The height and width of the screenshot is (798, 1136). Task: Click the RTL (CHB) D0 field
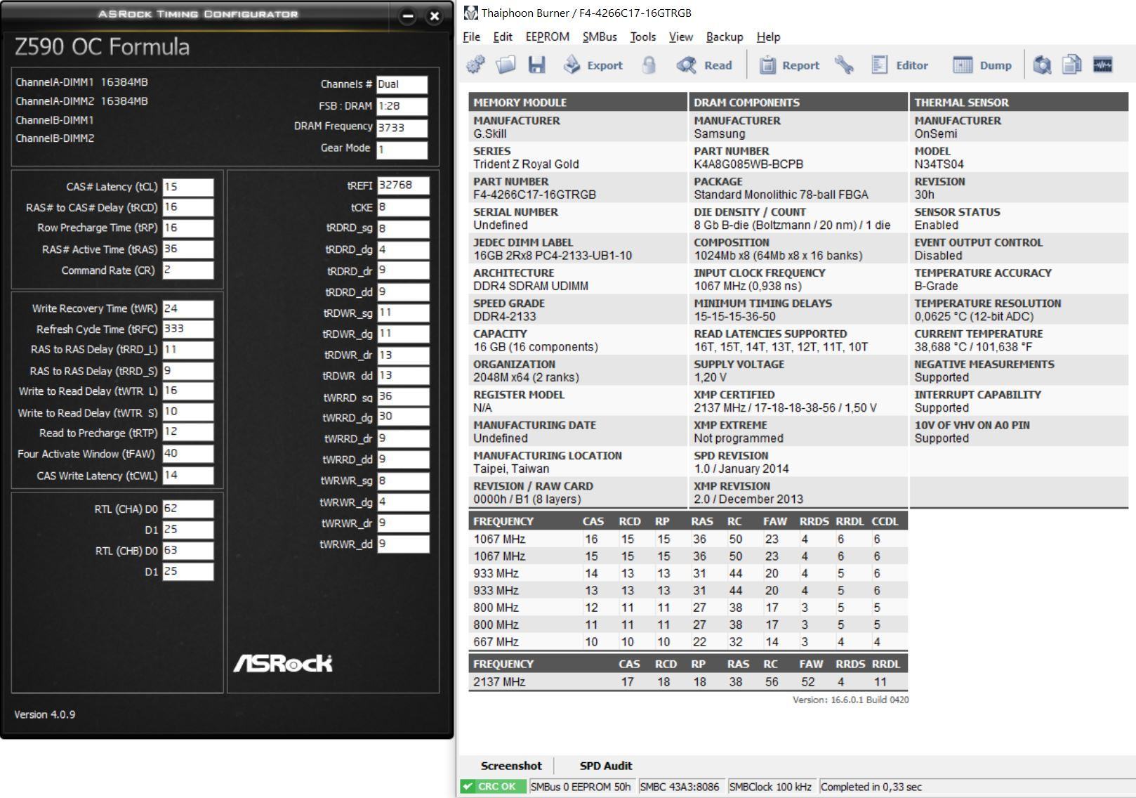click(188, 551)
